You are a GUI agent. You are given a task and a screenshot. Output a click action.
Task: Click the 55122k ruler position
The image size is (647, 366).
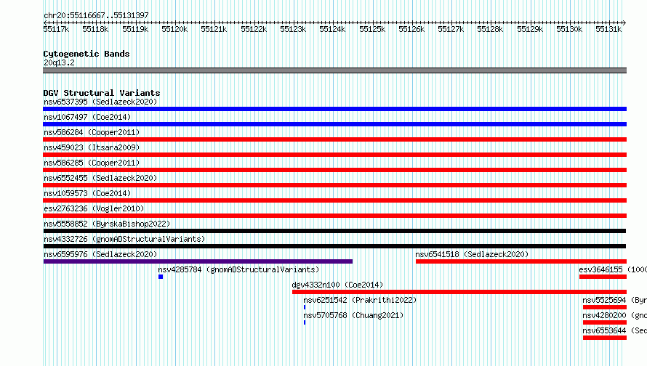pyautogui.click(x=254, y=29)
